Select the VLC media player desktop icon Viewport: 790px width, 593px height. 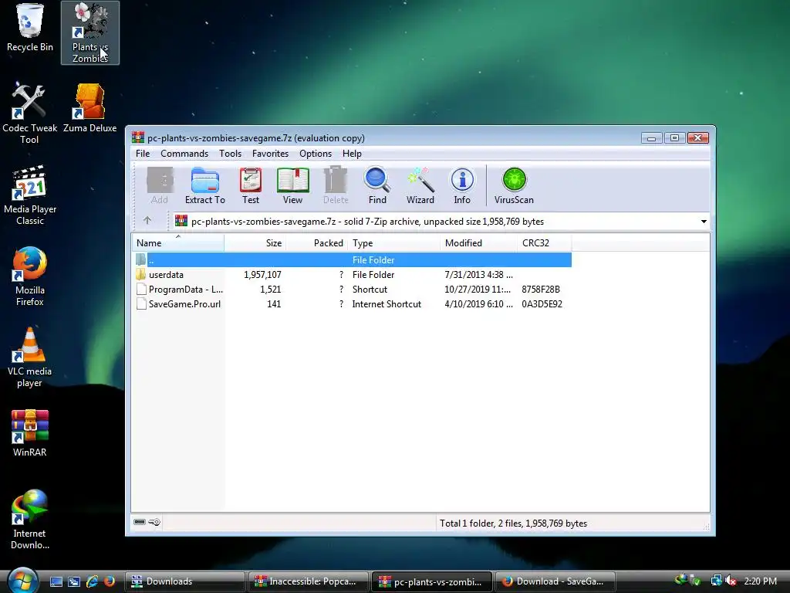click(30, 357)
